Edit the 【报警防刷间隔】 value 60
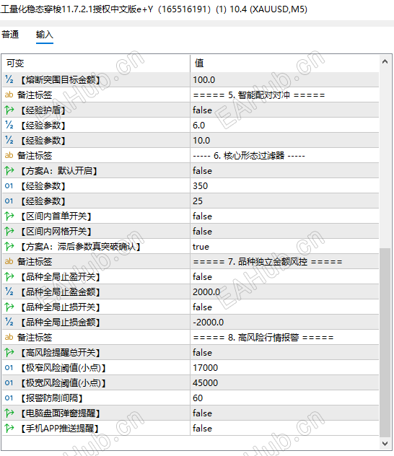 (284, 398)
